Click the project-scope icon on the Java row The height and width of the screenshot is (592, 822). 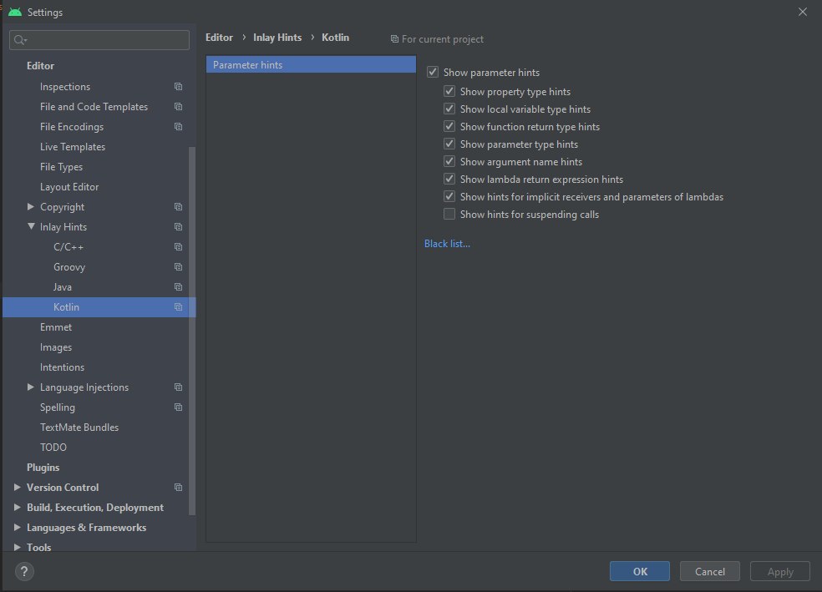[x=178, y=287]
